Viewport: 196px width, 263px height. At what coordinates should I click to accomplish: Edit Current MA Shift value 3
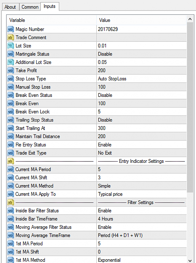[141, 178]
